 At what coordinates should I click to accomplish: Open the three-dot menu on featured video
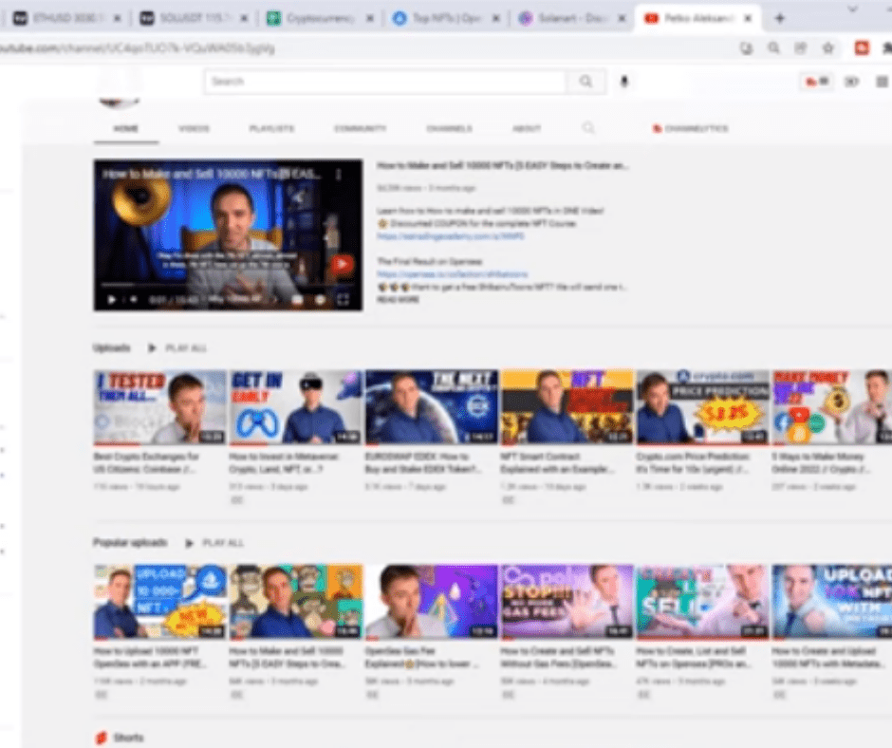click(339, 175)
